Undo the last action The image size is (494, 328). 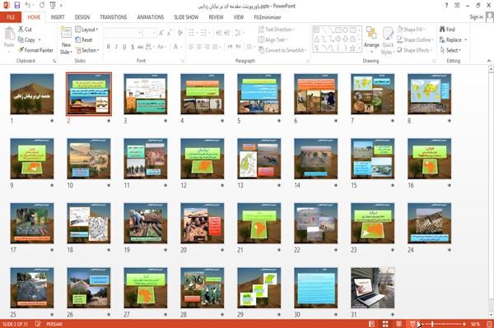28,6
